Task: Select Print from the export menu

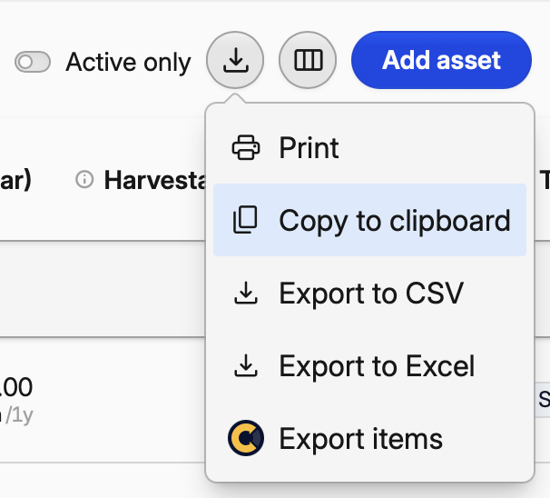Action: pyautogui.click(x=309, y=147)
